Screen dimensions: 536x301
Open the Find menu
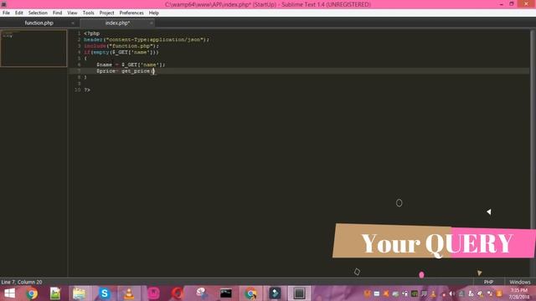coord(58,13)
